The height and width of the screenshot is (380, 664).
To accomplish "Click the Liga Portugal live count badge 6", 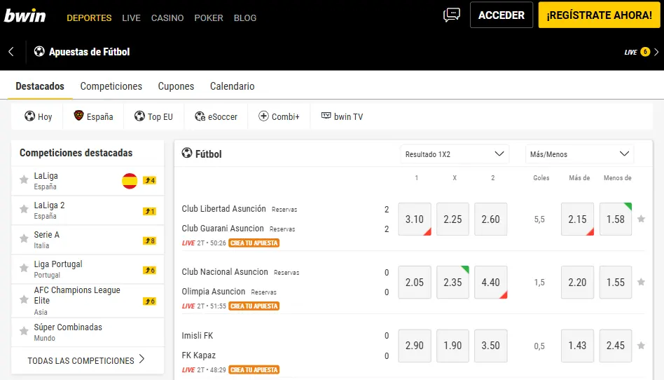I will 149,270.
